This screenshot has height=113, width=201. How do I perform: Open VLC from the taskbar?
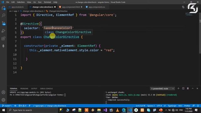pyautogui.click(x=117, y=110)
